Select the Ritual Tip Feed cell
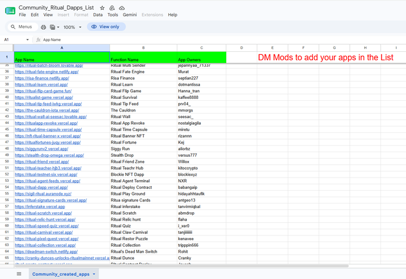The image size is (406, 279). pos(143,104)
